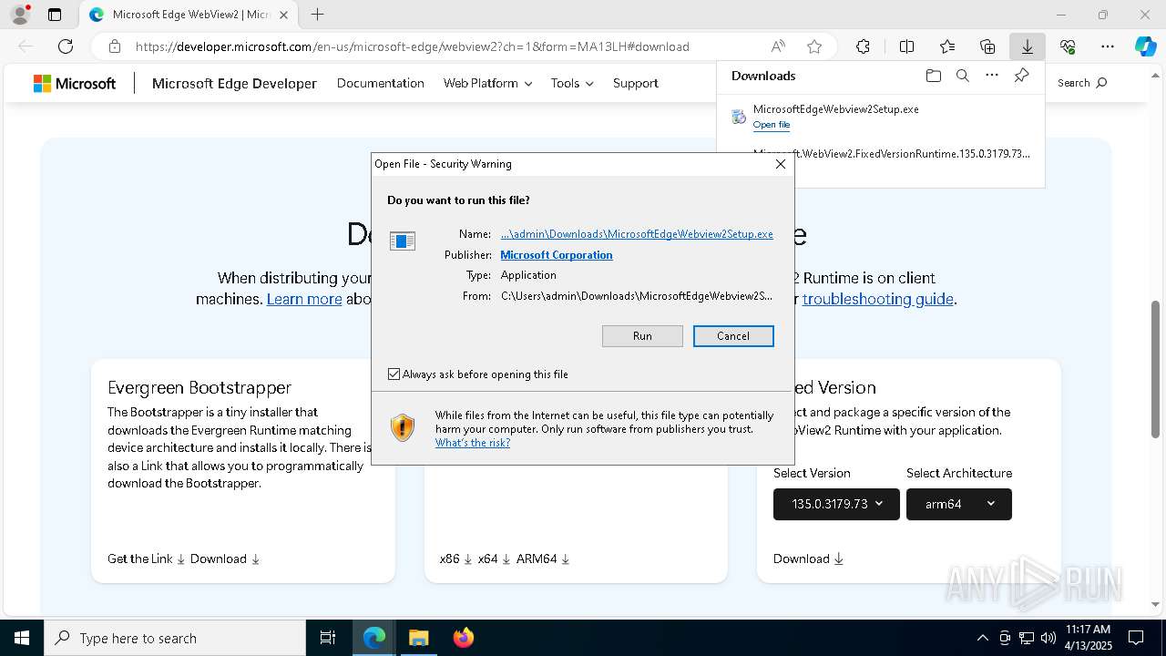The image size is (1166, 656).
Task: Click the Microsoft logo
Action: (x=75, y=84)
